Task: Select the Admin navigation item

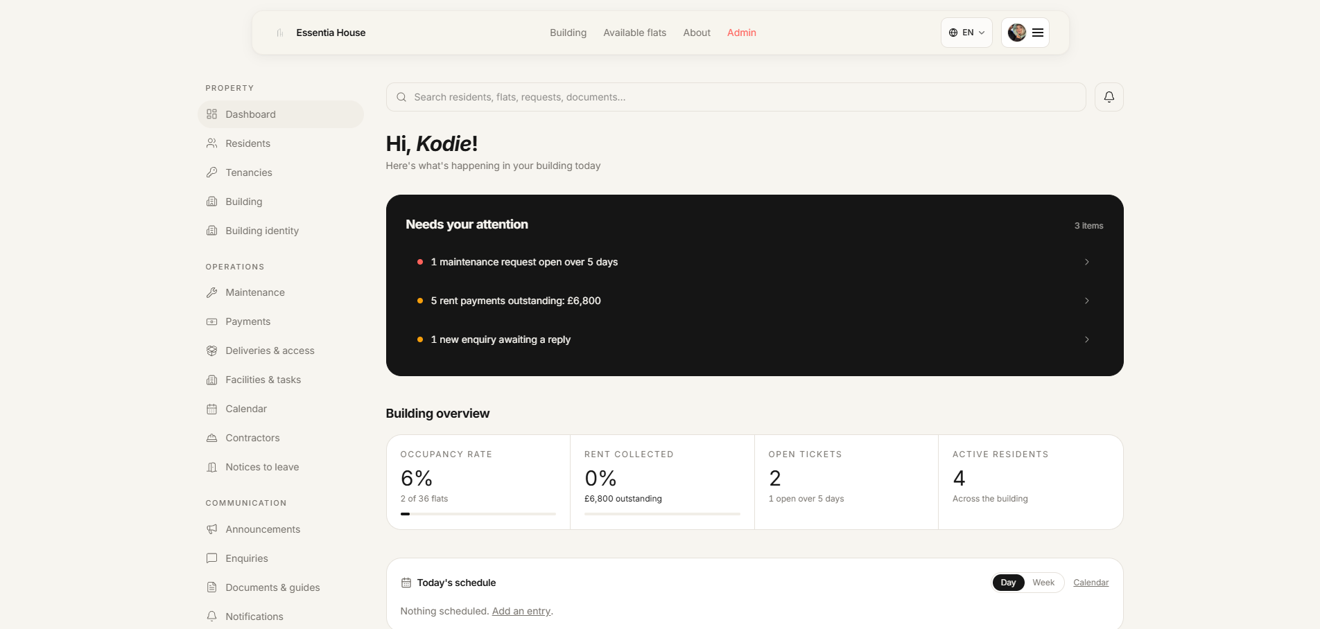Action: 741,33
